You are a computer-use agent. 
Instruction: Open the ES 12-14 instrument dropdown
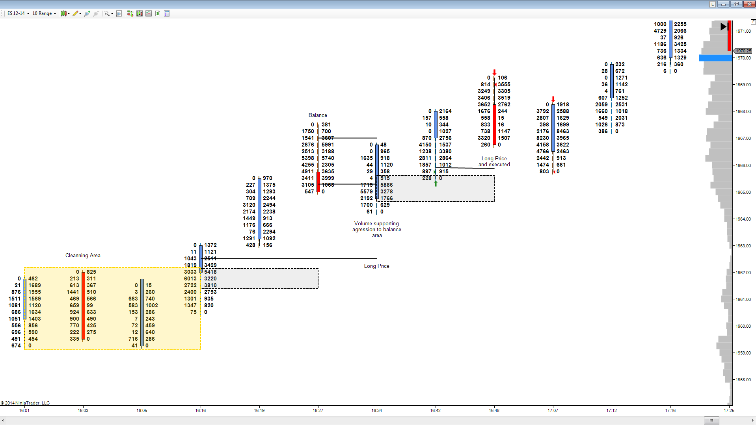click(x=18, y=13)
